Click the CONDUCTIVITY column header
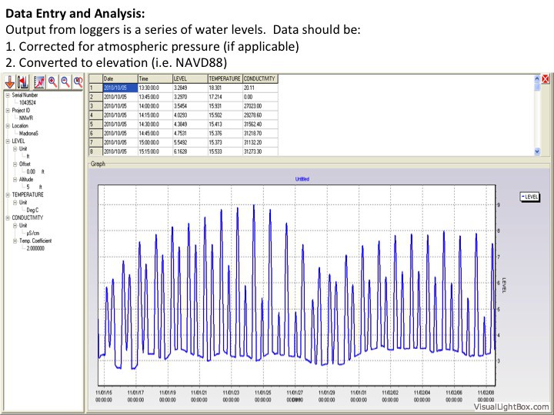This screenshot has height=415, width=554. (x=259, y=78)
